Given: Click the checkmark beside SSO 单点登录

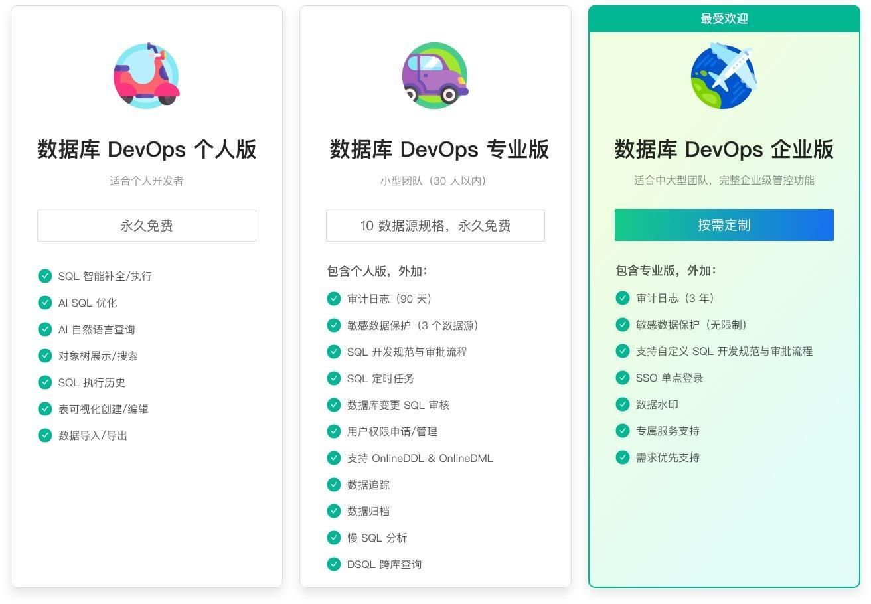Looking at the screenshot, I should pos(622,378).
